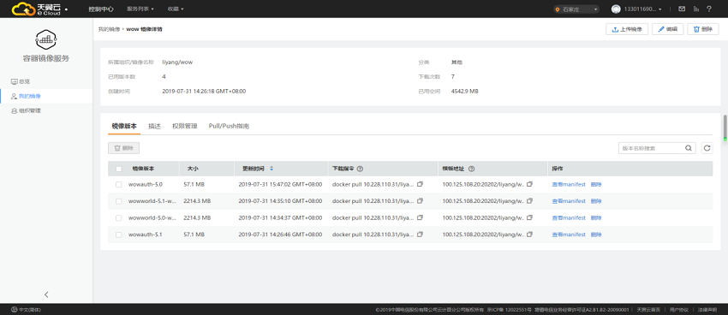The image size is (728, 315).
Task: Switch to the 描述 tab
Action: (x=155, y=126)
